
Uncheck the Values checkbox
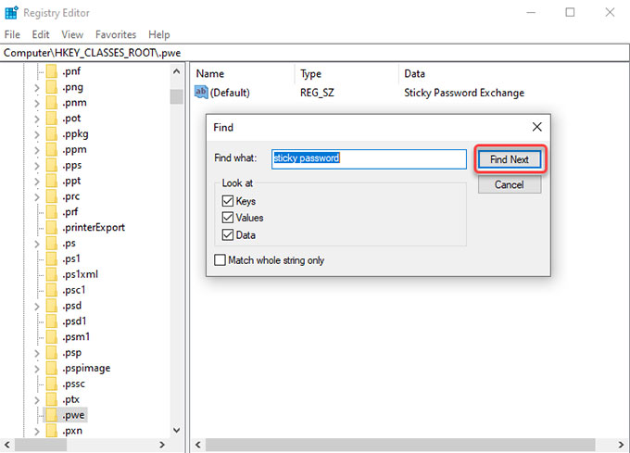tap(228, 218)
